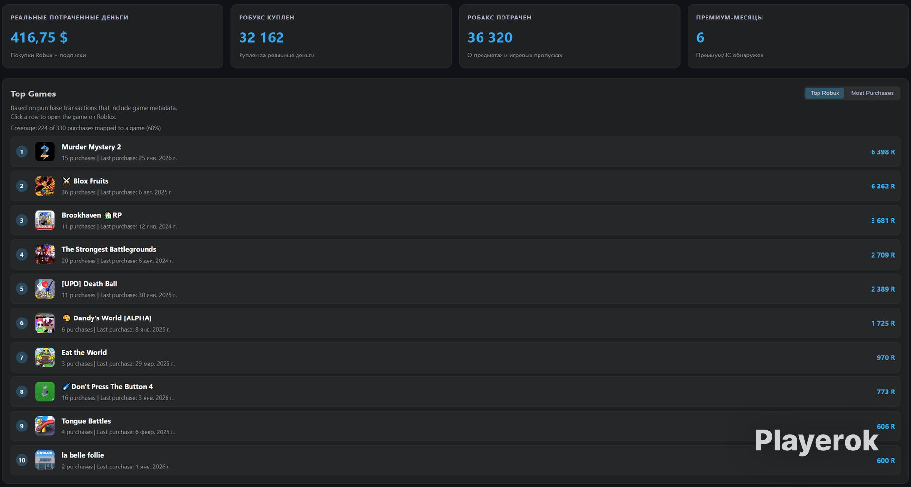Viewport: 911px width, 487px height.
Task: Click the ПРЕМИУМ-МЕСЯЦЫ card label
Action: click(x=729, y=18)
